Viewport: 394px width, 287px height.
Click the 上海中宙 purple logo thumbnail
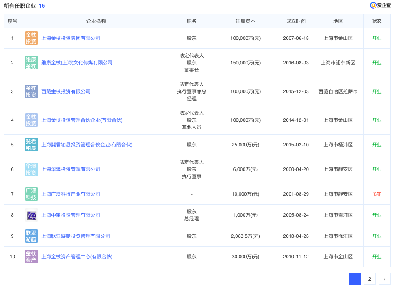pyautogui.click(x=31, y=215)
